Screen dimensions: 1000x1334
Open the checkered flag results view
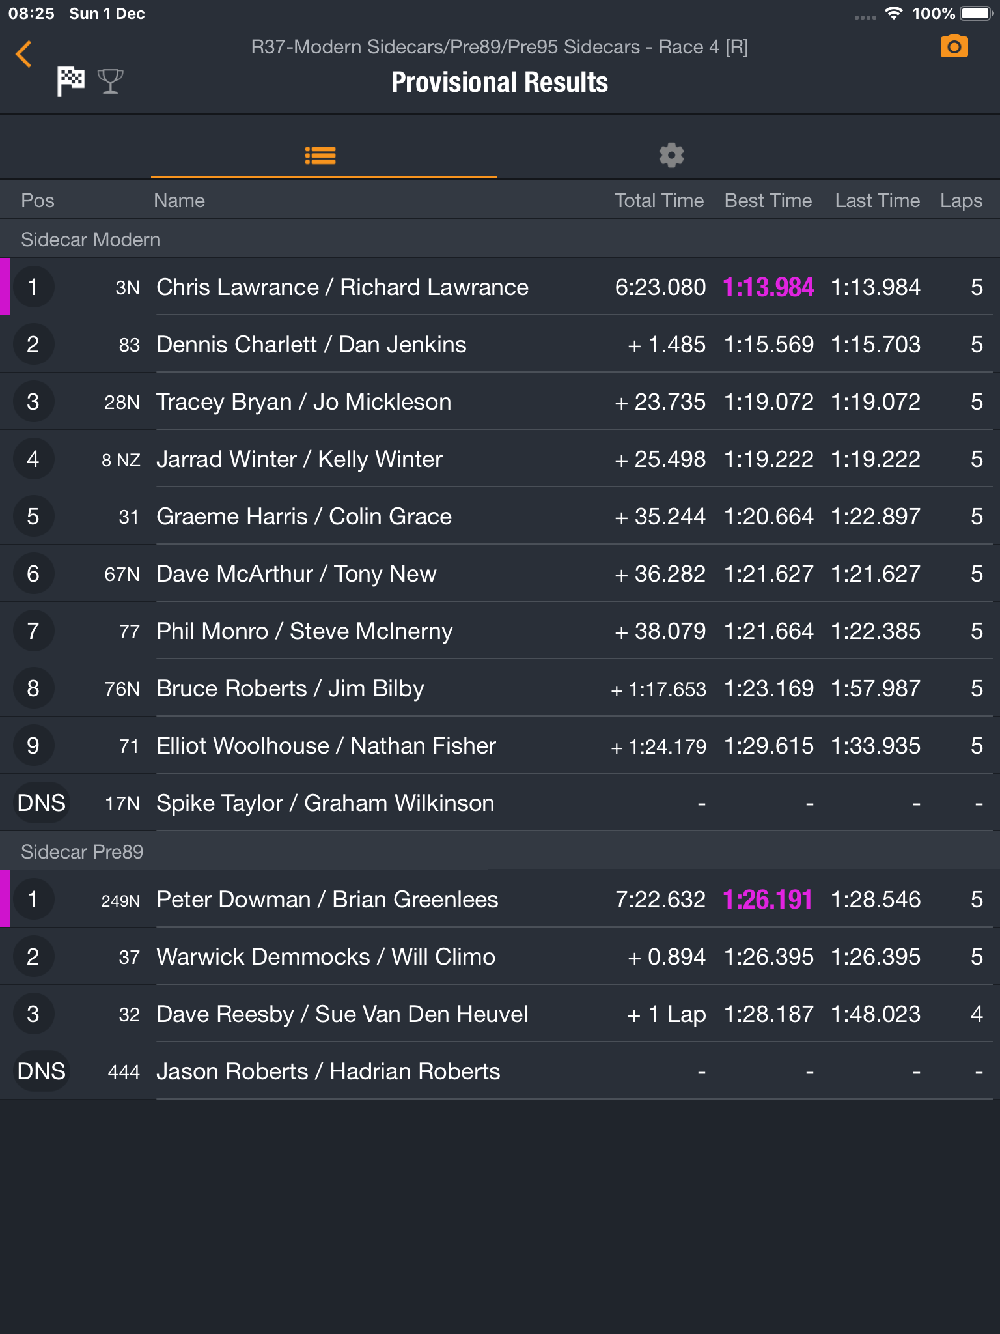click(x=70, y=81)
